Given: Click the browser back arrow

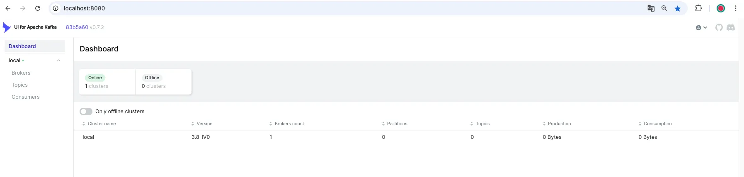Looking at the screenshot, I should click(8, 8).
